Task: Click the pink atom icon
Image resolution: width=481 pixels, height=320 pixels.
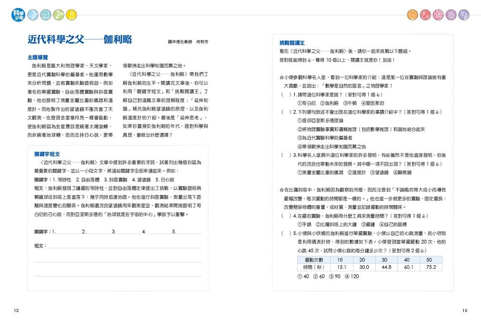Action: (x=438, y=15)
